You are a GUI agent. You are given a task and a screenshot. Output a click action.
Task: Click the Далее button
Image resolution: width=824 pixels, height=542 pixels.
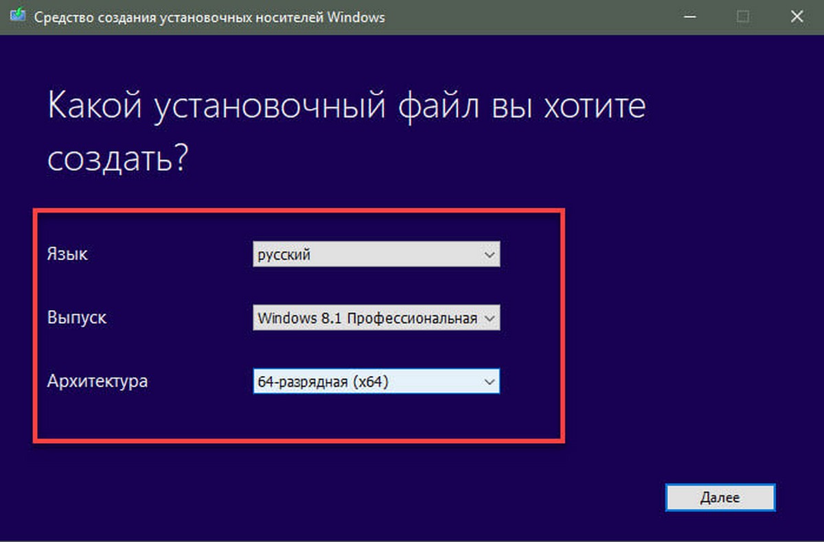coord(720,497)
